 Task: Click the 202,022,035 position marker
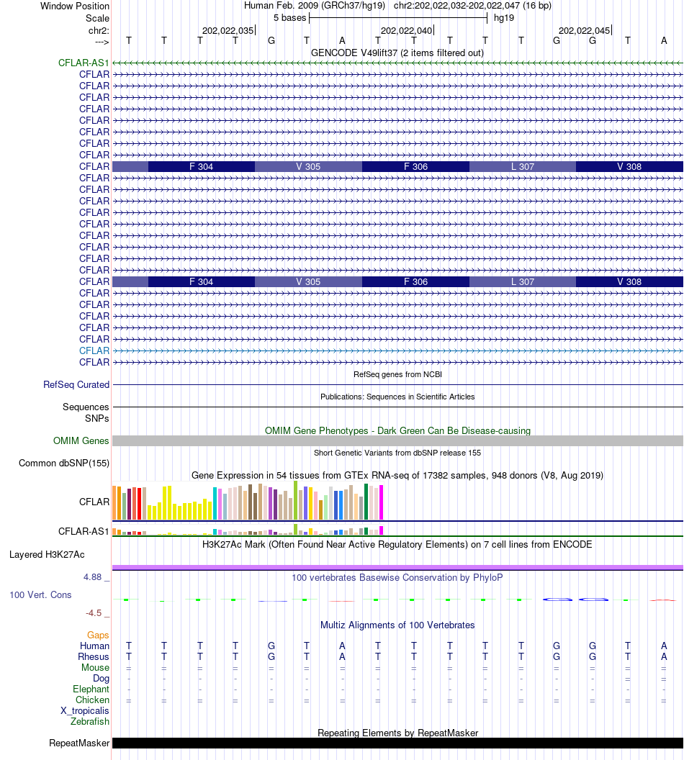pyautogui.click(x=228, y=30)
